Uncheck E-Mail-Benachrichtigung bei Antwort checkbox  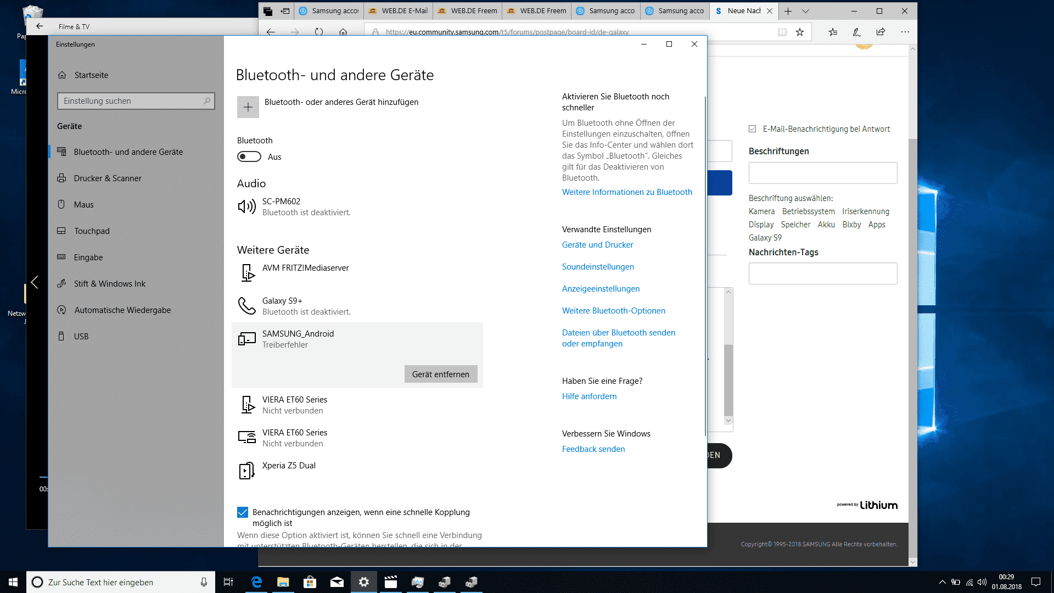pyautogui.click(x=753, y=129)
